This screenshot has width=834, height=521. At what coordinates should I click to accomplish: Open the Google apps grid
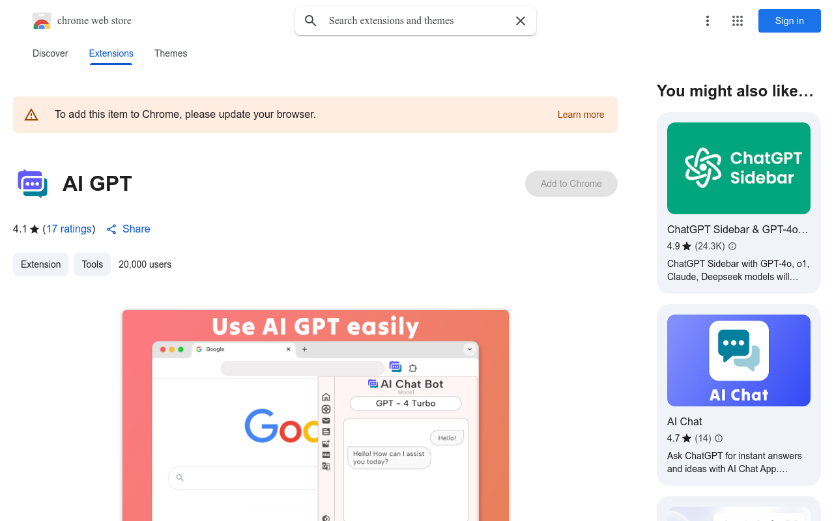(738, 21)
